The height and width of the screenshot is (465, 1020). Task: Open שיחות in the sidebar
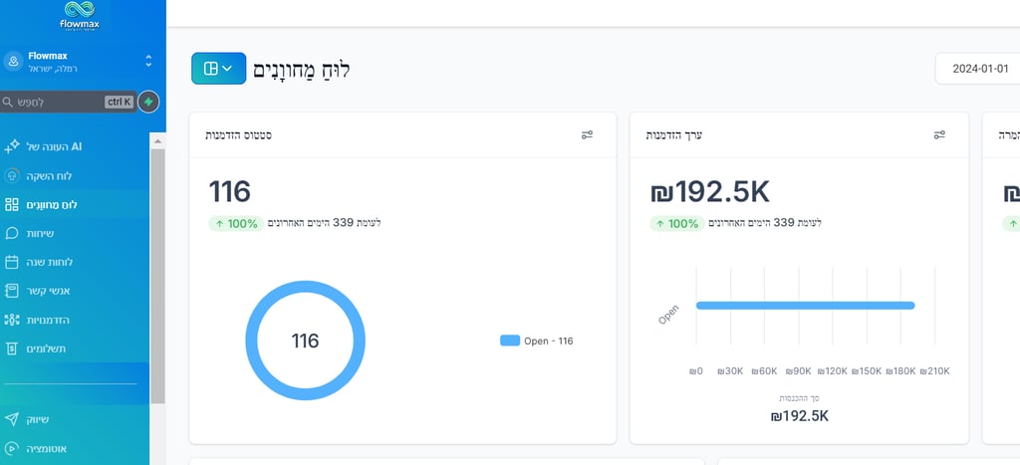(40, 233)
